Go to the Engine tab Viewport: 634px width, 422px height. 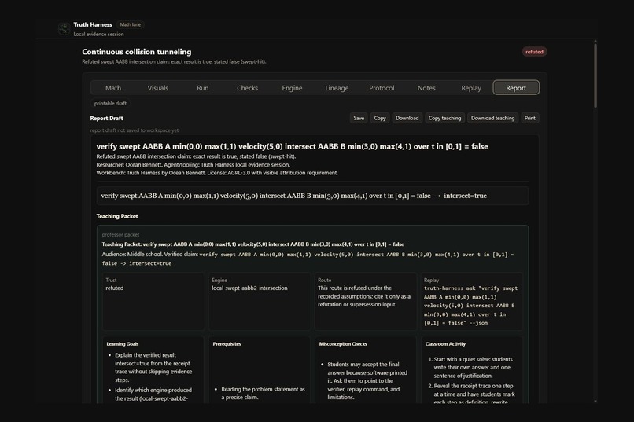coord(292,88)
